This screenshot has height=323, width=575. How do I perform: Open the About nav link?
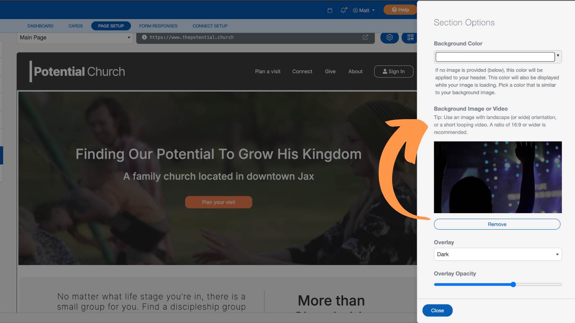pyautogui.click(x=355, y=71)
